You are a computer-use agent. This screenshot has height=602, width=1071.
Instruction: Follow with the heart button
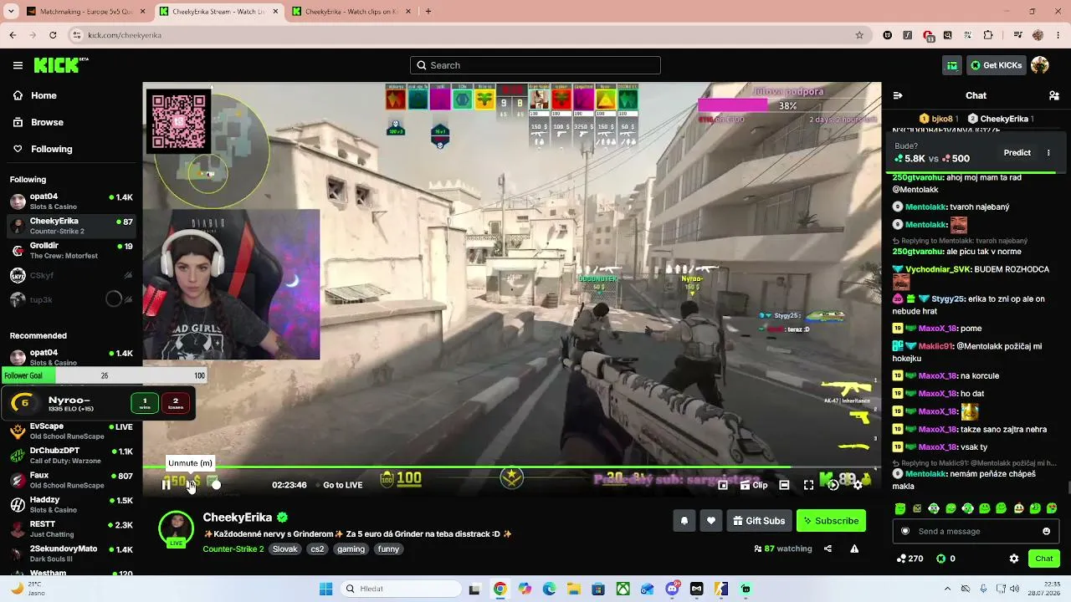[711, 521]
